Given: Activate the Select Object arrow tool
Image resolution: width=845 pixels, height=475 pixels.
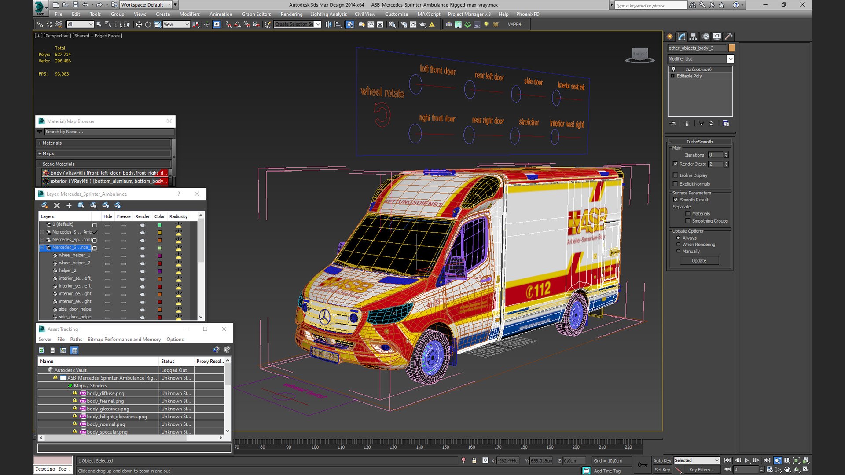Looking at the screenshot, I should pos(99,24).
